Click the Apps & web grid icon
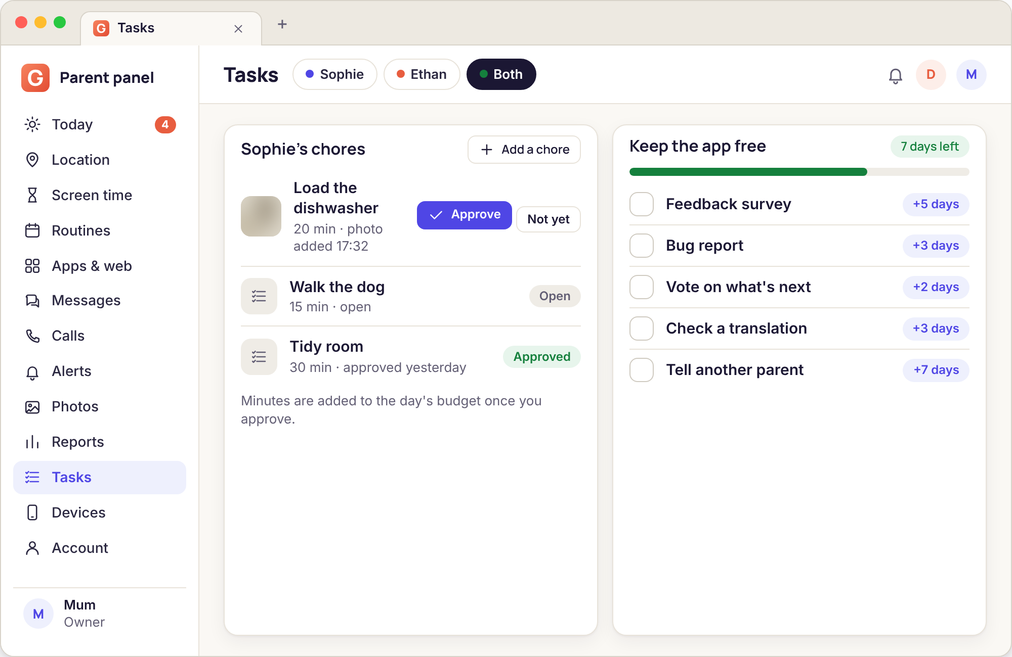Viewport: 1012px width, 657px height. tap(32, 266)
